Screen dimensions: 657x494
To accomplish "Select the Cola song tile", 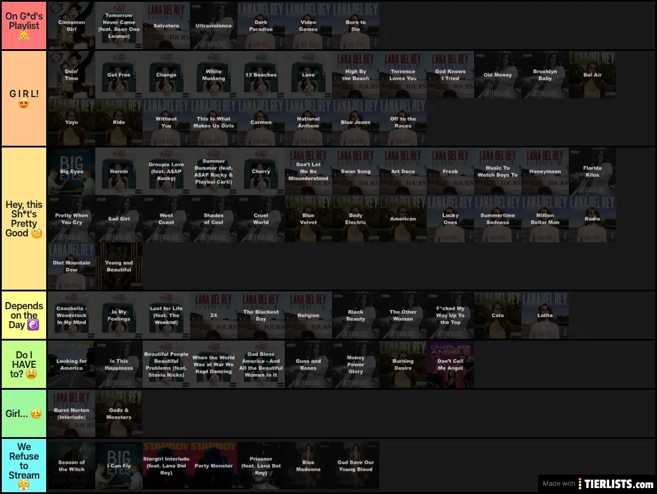I will pyautogui.click(x=498, y=315).
